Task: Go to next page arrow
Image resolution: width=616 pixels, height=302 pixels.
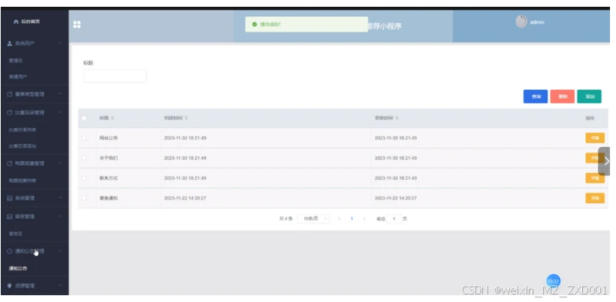Action: tap(364, 219)
